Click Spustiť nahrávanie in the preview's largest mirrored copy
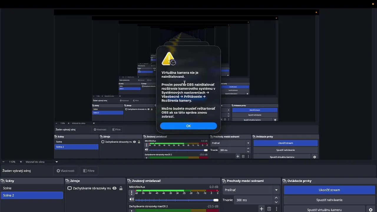The height and width of the screenshot is (212, 377). coord(285,150)
